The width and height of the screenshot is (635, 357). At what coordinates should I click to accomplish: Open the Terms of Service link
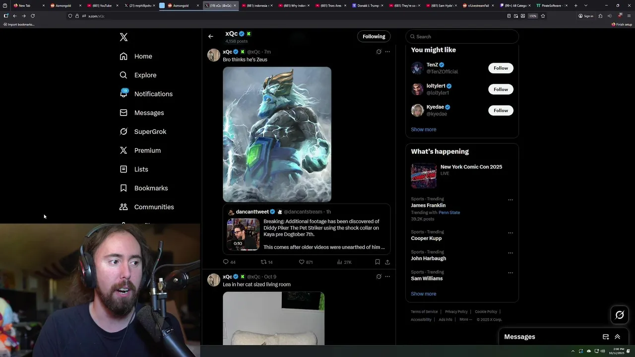424,312
